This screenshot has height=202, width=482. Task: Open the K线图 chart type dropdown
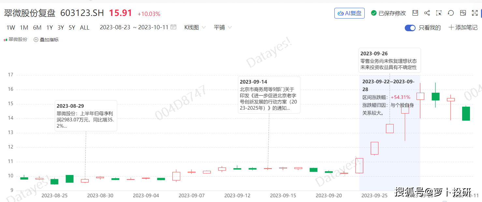coord(195,28)
